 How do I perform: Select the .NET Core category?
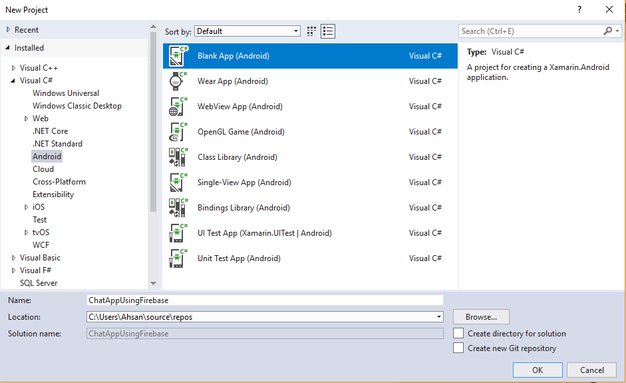51,131
